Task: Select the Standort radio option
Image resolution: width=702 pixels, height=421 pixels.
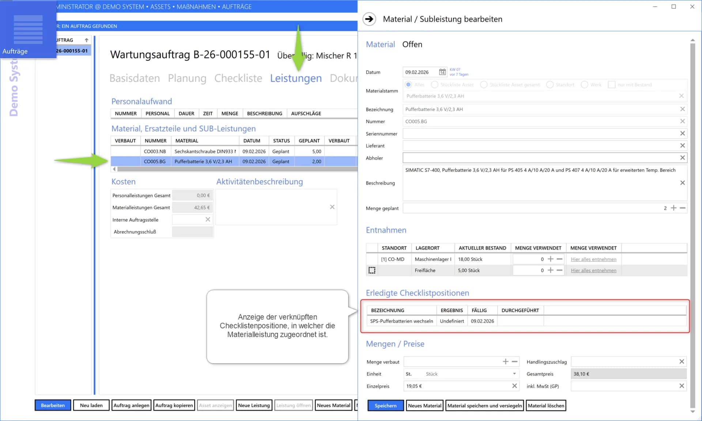Action: click(550, 85)
